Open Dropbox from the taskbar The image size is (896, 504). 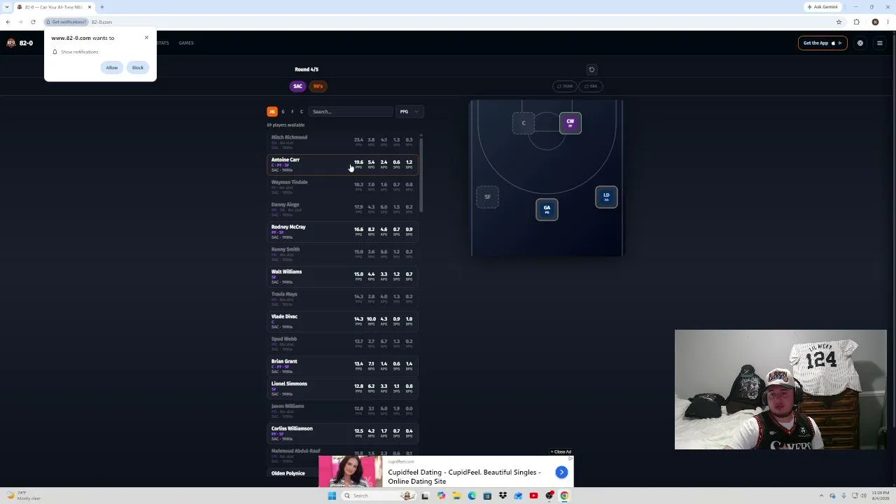[503, 496]
